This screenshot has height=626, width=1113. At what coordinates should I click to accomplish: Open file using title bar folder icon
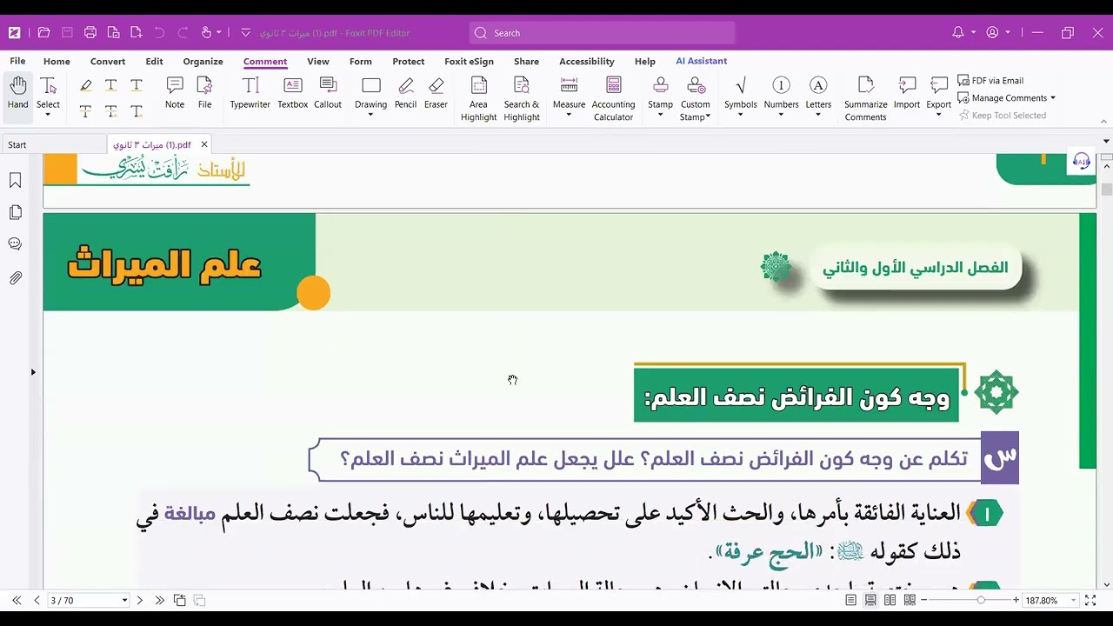pyautogui.click(x=44, y=33)
